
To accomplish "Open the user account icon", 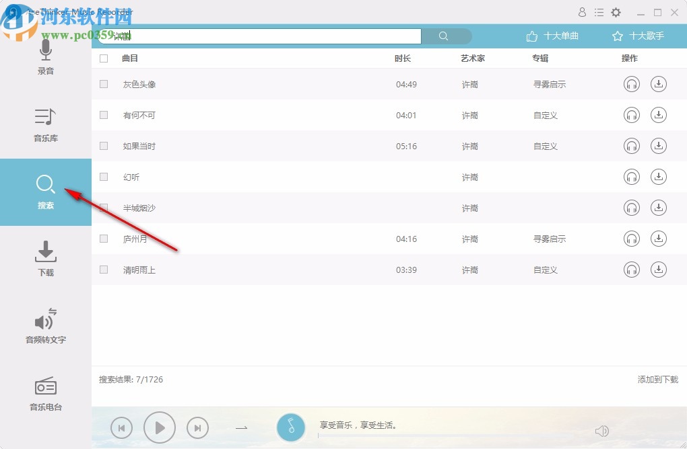I will coord(582,11).
